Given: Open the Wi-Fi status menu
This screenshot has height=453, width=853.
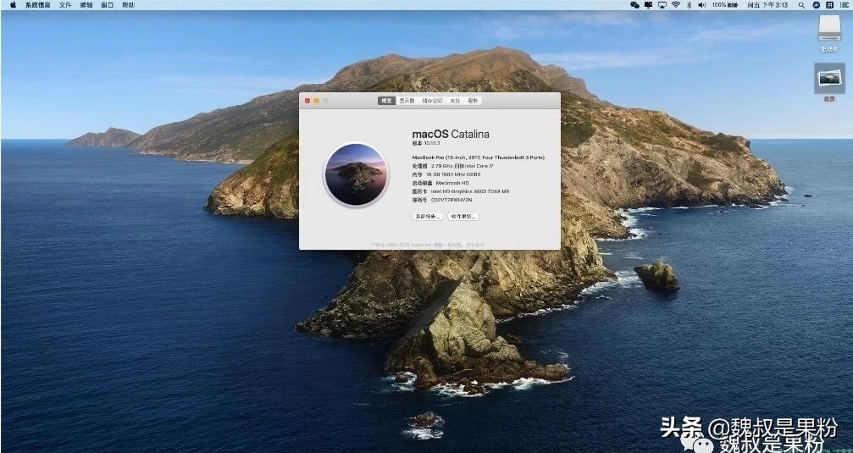Looking at the screenshot, I should [x=676, y=5].
